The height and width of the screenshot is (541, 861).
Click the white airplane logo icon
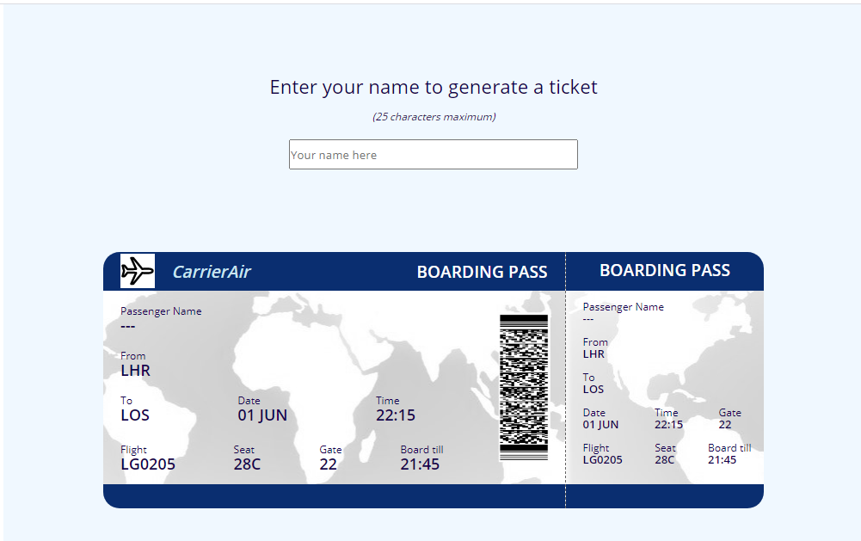(137, 271)
